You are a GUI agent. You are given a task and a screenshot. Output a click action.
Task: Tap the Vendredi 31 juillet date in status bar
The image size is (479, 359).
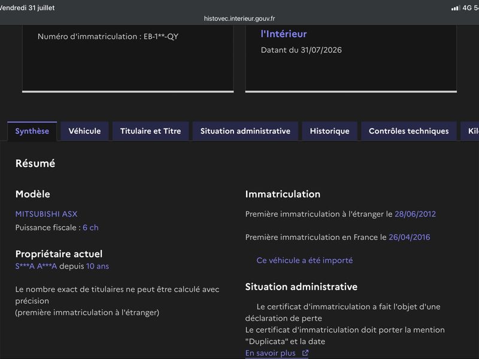(x=27, y=8)
